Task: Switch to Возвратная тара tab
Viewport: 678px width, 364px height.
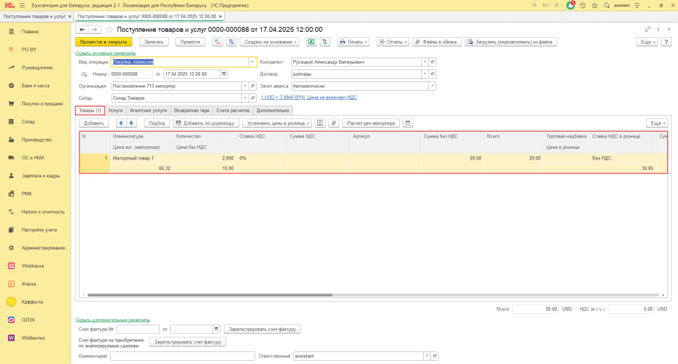Action: 191,111
